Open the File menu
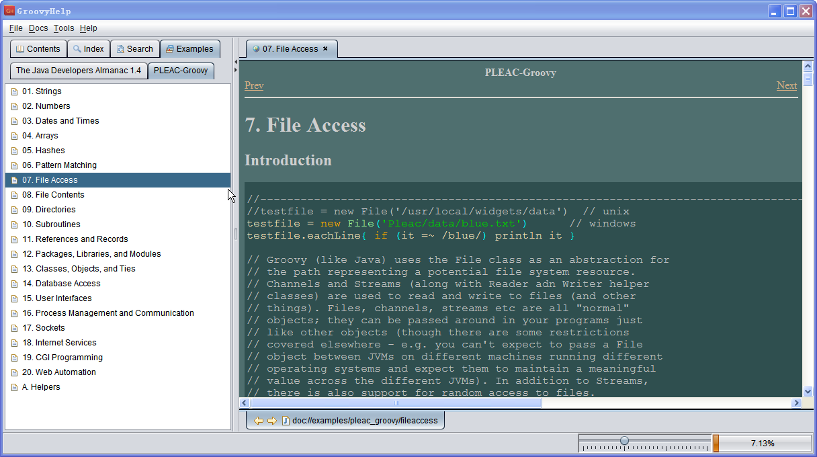Image resolution: width=817 pixels, height=457 pixels. (16, 28)
